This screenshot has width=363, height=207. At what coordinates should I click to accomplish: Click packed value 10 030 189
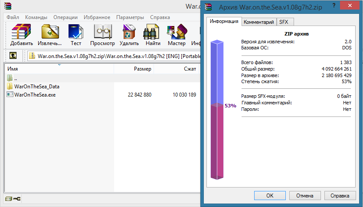pos(184,94)
